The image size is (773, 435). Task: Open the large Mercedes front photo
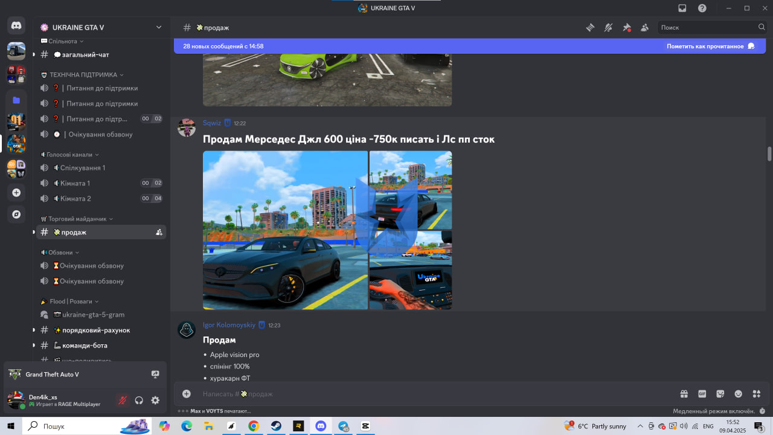285,230
